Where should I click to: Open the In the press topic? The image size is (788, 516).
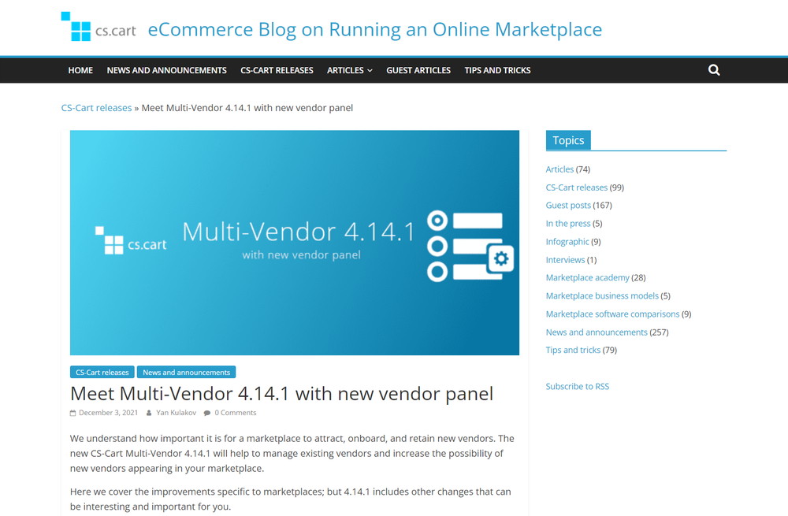pyautogui.click(x=568, y=224)
